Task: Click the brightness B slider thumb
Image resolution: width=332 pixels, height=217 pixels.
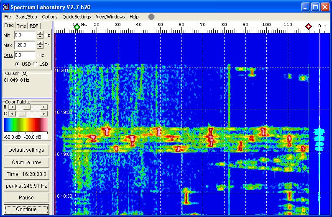Action: pyautogui.click(x=27, y=107)
